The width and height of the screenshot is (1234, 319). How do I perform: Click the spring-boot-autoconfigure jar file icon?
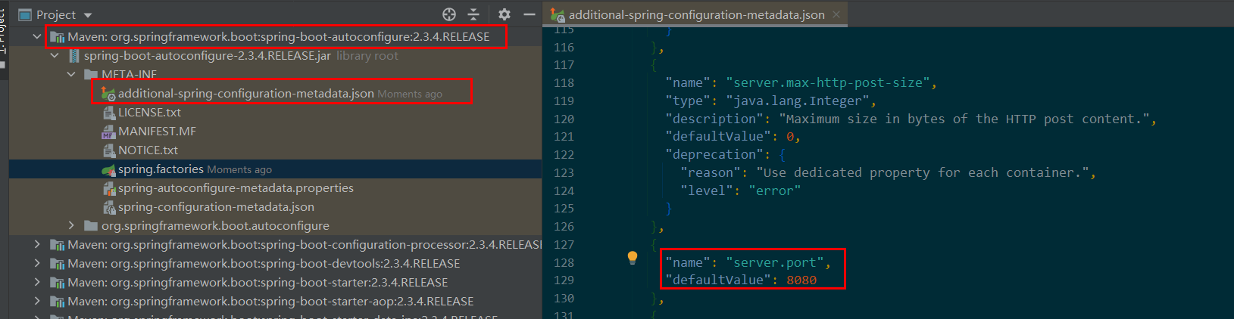coord(73,55)
